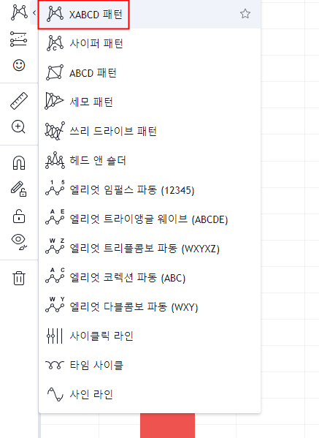
Task: Select the XABCD pattern tool in sidebar
Action: 19,13
